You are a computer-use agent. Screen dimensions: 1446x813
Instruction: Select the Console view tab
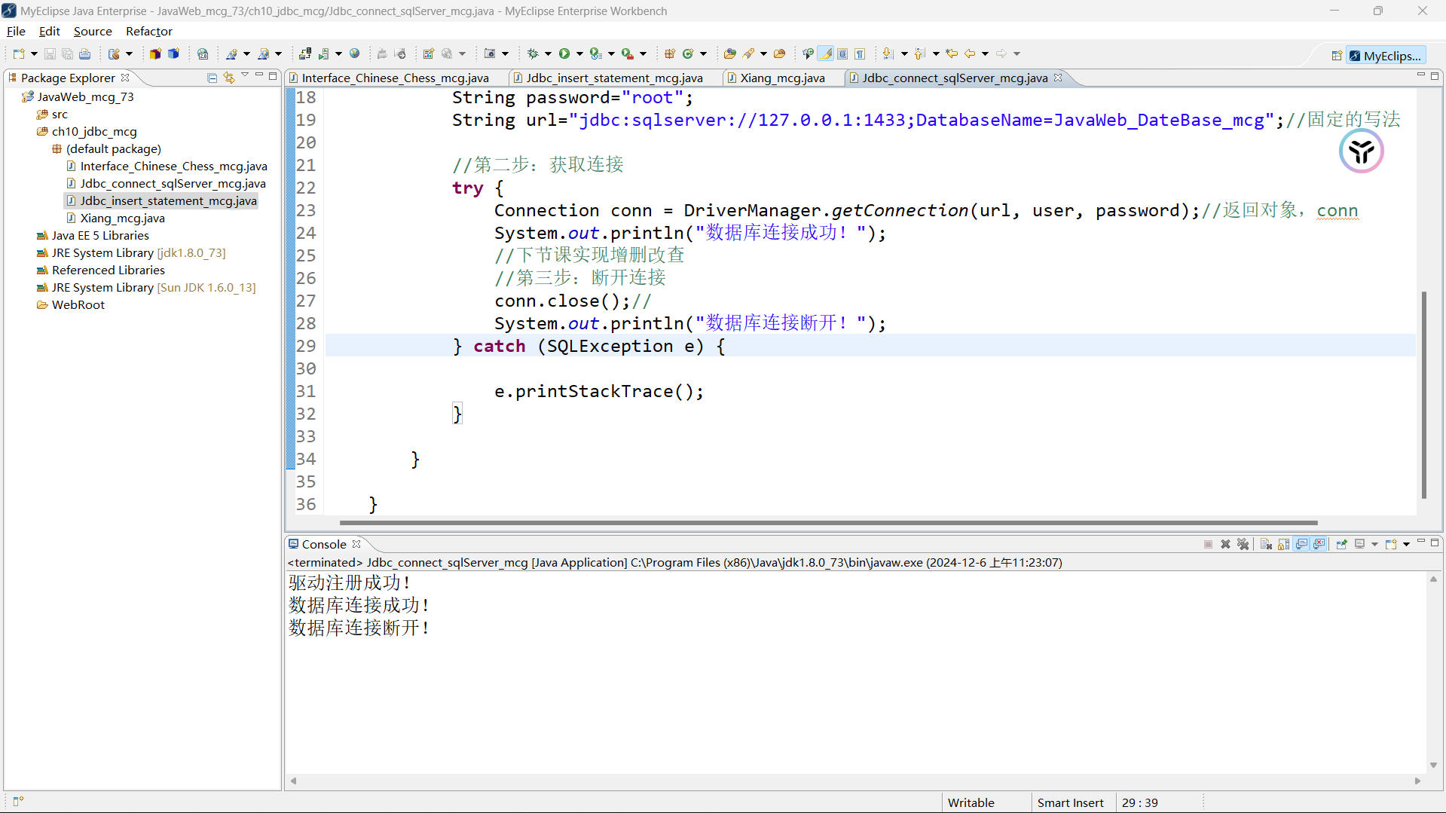pos(324,544)
